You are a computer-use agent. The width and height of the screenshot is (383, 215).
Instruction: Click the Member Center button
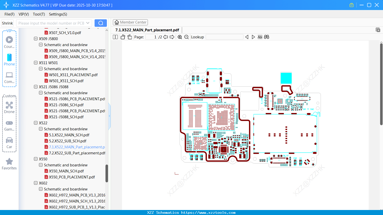pos(130,22)
